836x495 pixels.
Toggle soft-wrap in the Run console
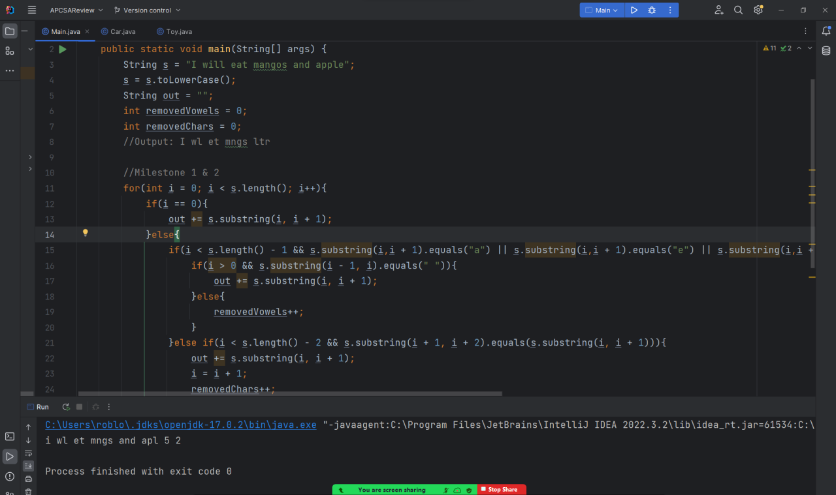[28, 453]
